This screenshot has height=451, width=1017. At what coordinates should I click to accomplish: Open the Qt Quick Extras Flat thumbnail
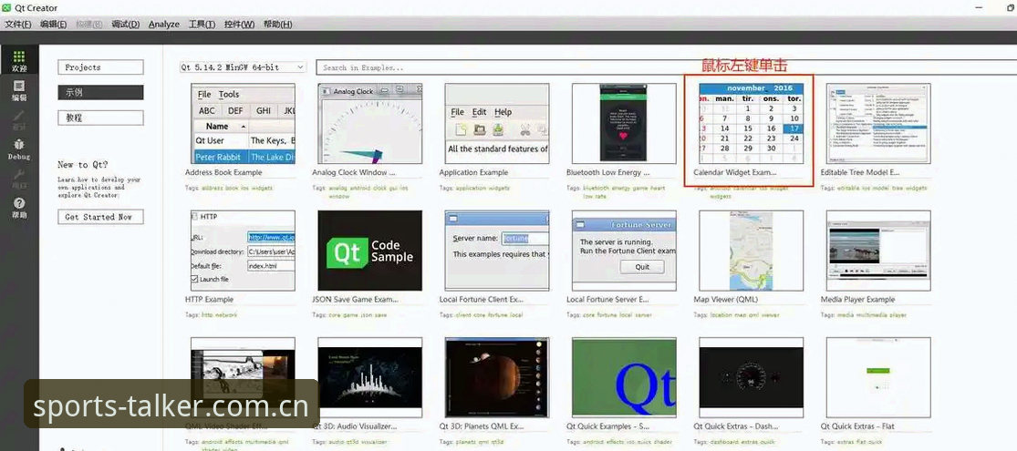pyautogui.click(x=878, y=377)
